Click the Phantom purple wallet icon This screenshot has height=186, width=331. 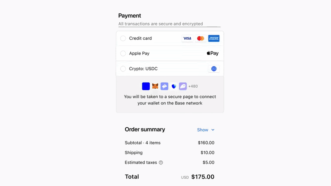[183, 86]
